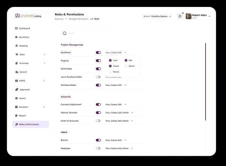Click the Search input field
This screenshot has width=226, height=166.
pyautogui.click(x=85, y=33)
